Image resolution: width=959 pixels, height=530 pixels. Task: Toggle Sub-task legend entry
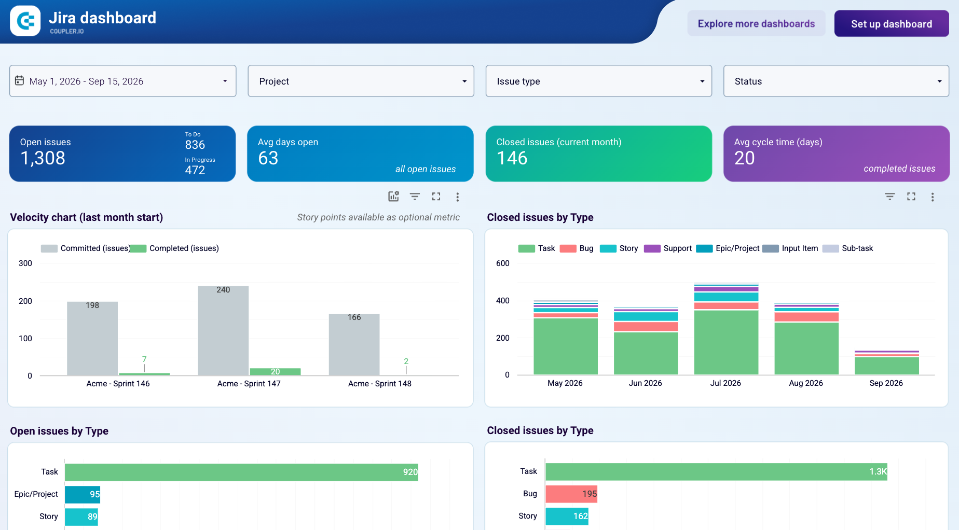coord(848,248)
